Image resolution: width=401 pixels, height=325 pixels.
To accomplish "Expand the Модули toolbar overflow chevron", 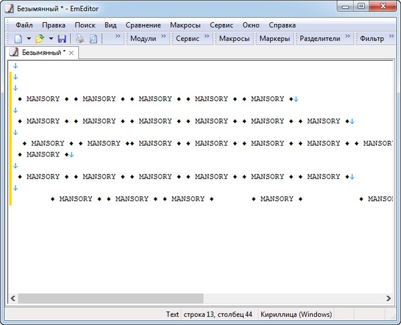I will [164, 38].
